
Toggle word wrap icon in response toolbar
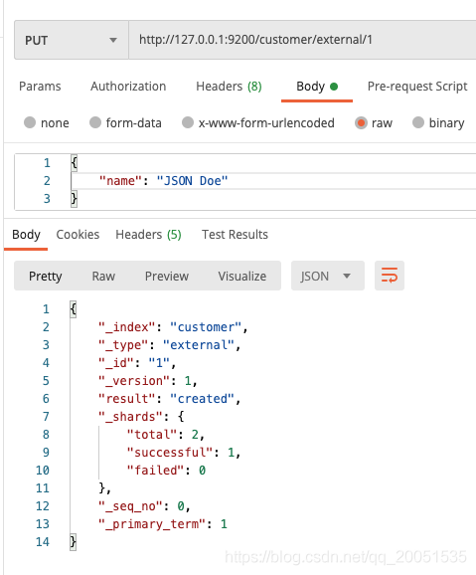pyautogui.click(x=390, y=276)
